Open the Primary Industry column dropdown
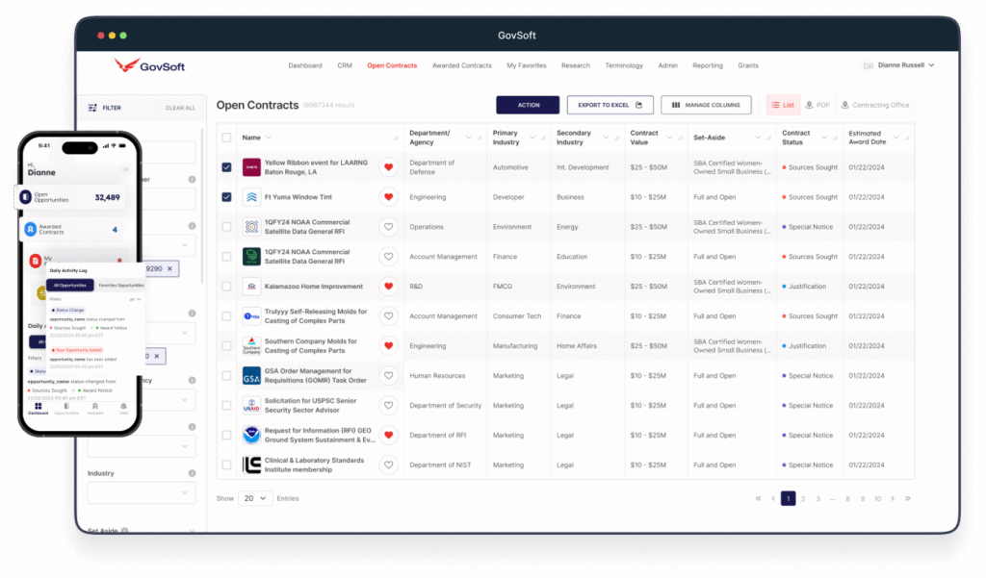Viewport: 986px width, 578px height. [x=532, y=138]
